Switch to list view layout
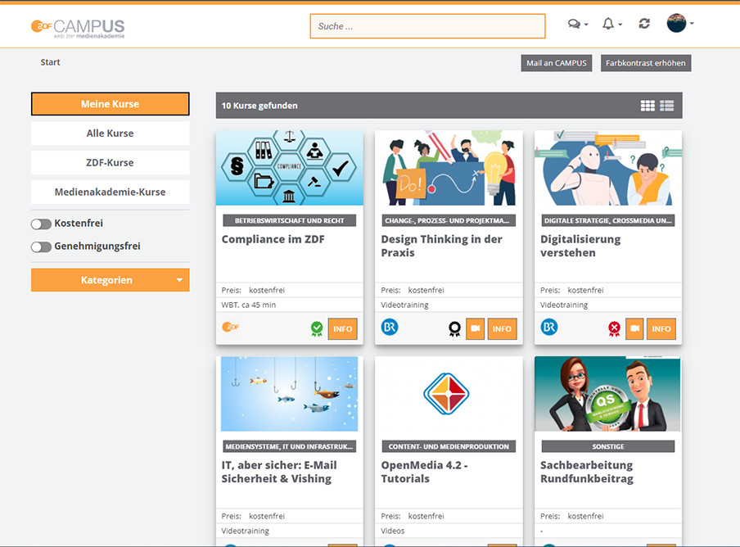Viewport: 740px width, 547px height. (x=667, y=106)
